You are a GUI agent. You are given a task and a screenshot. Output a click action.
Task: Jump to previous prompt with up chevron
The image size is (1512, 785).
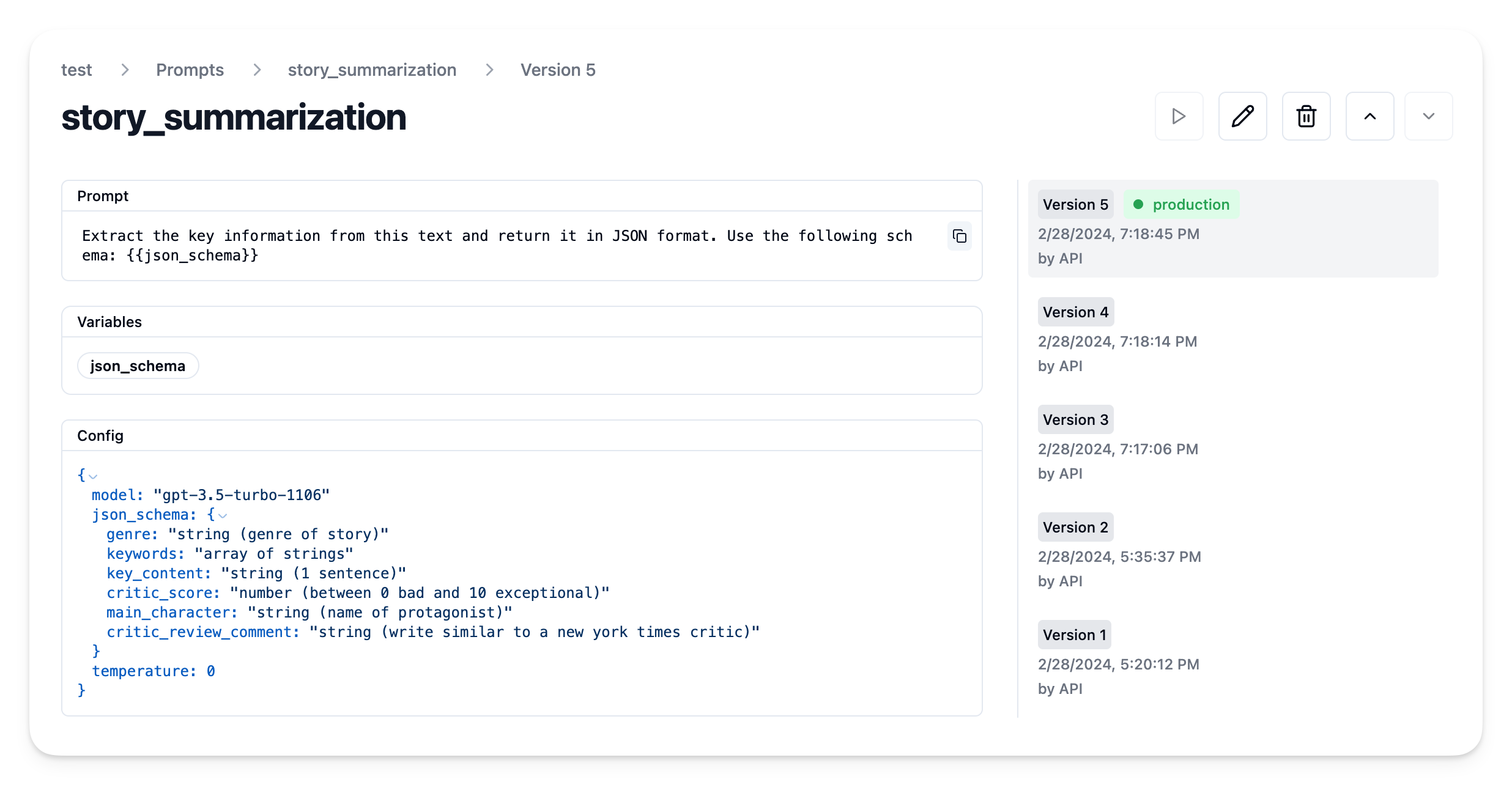coord(1369,116)
